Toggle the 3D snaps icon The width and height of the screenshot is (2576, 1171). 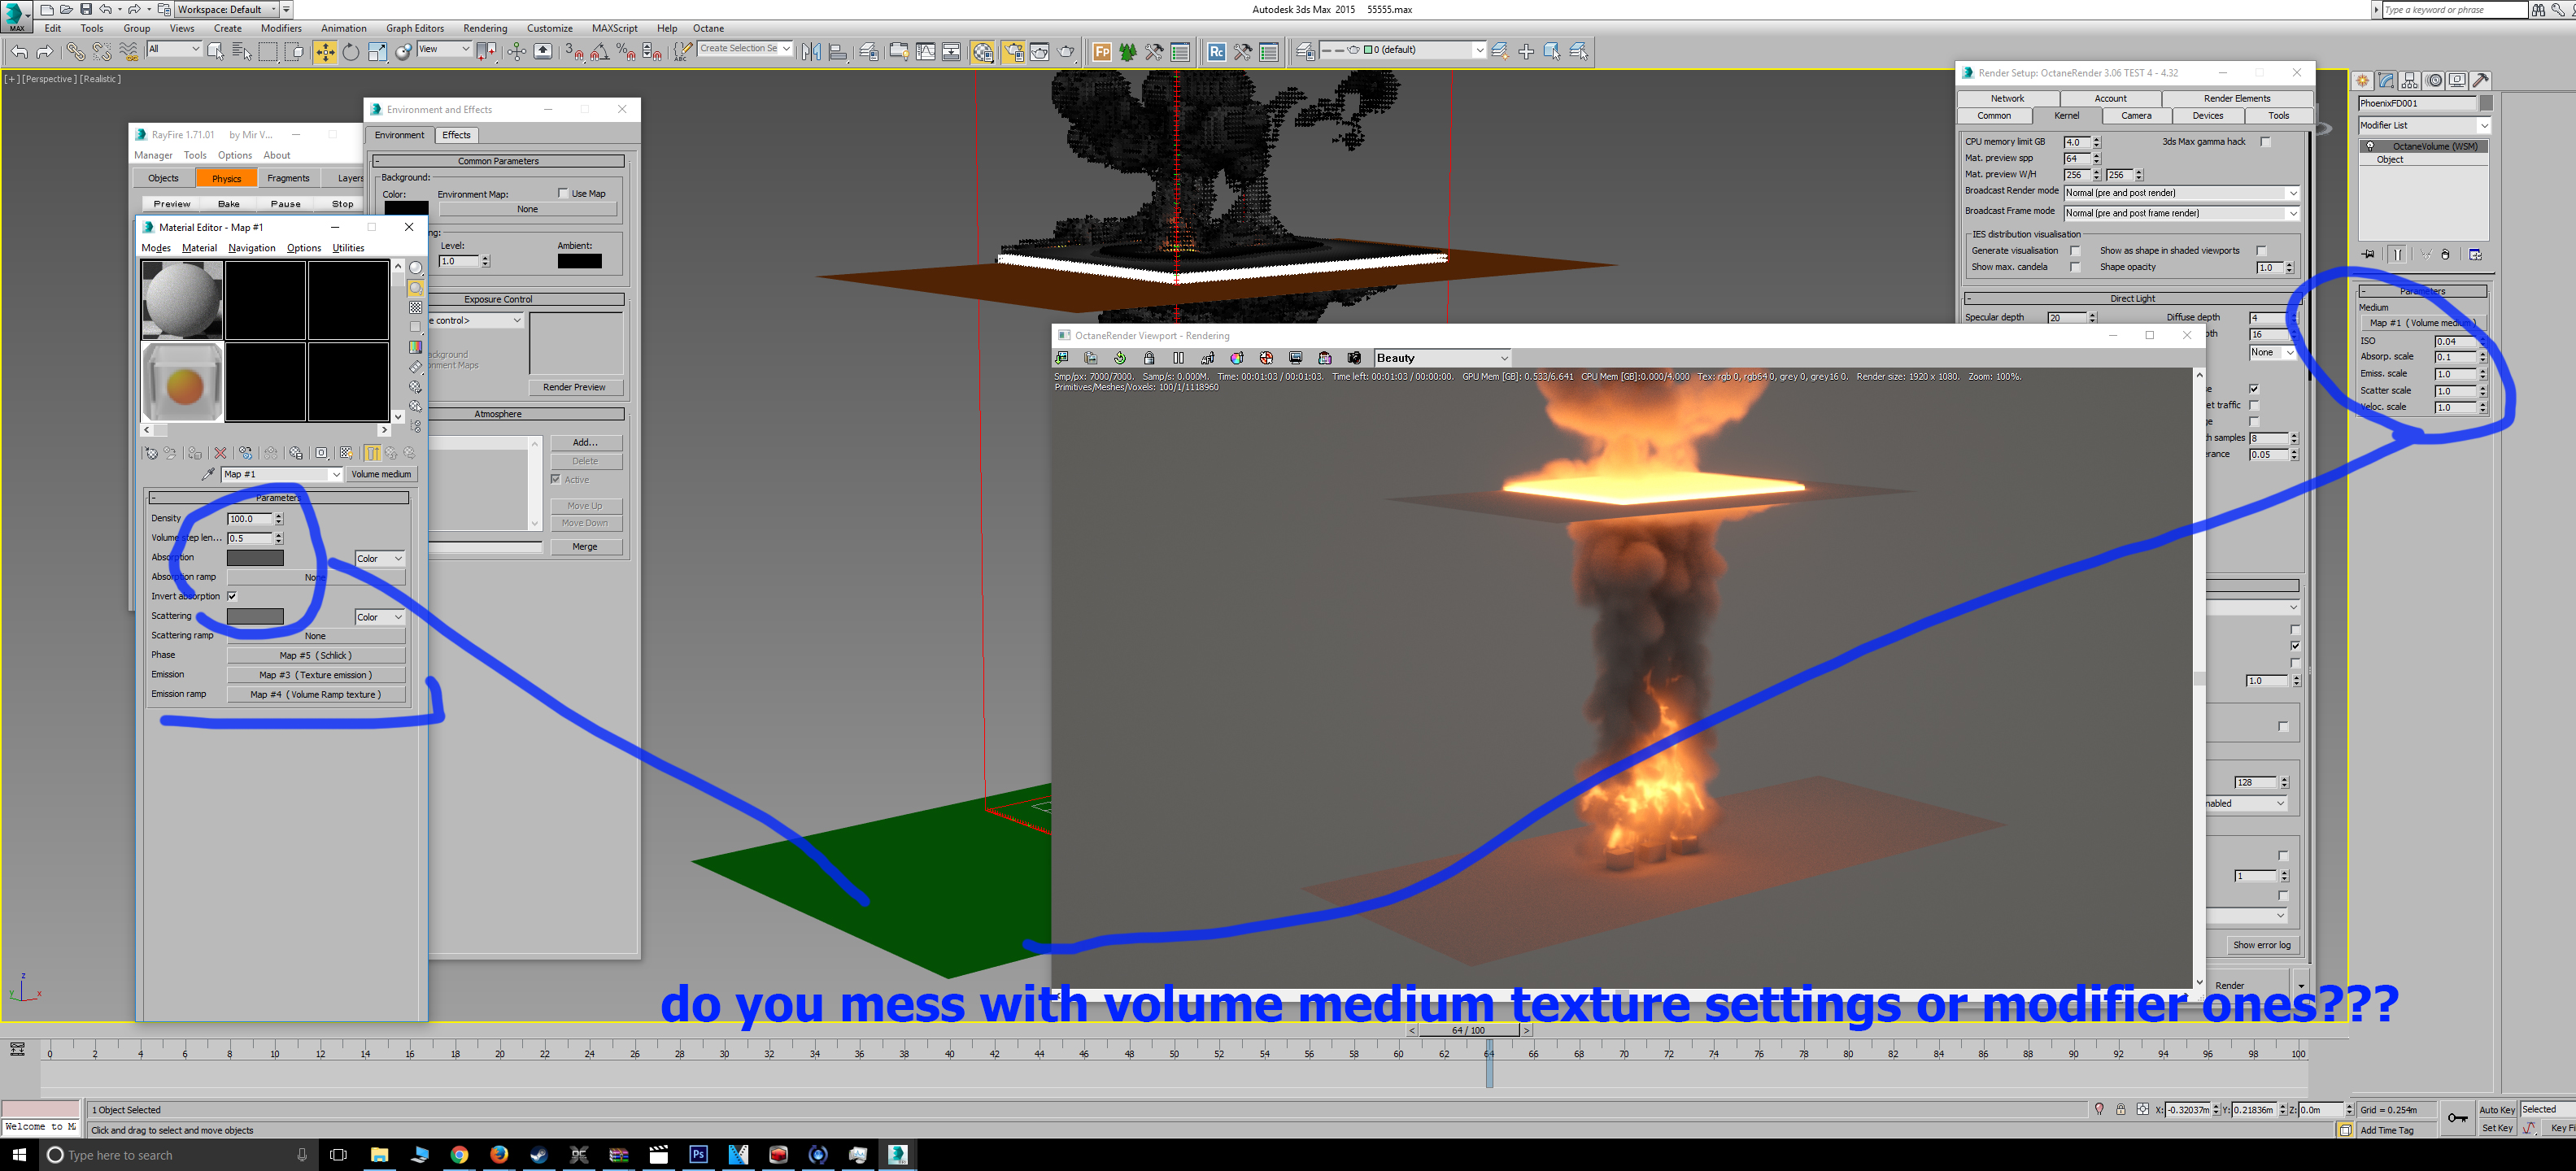574,51
